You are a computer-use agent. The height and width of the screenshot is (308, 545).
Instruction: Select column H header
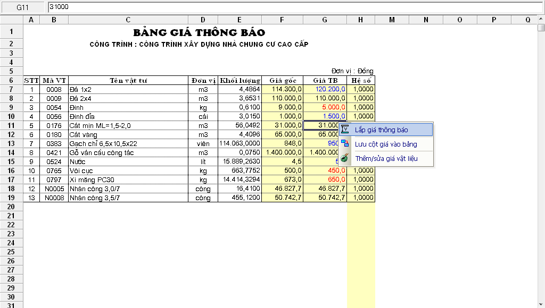pyautogui.click(x=360, y=20)
